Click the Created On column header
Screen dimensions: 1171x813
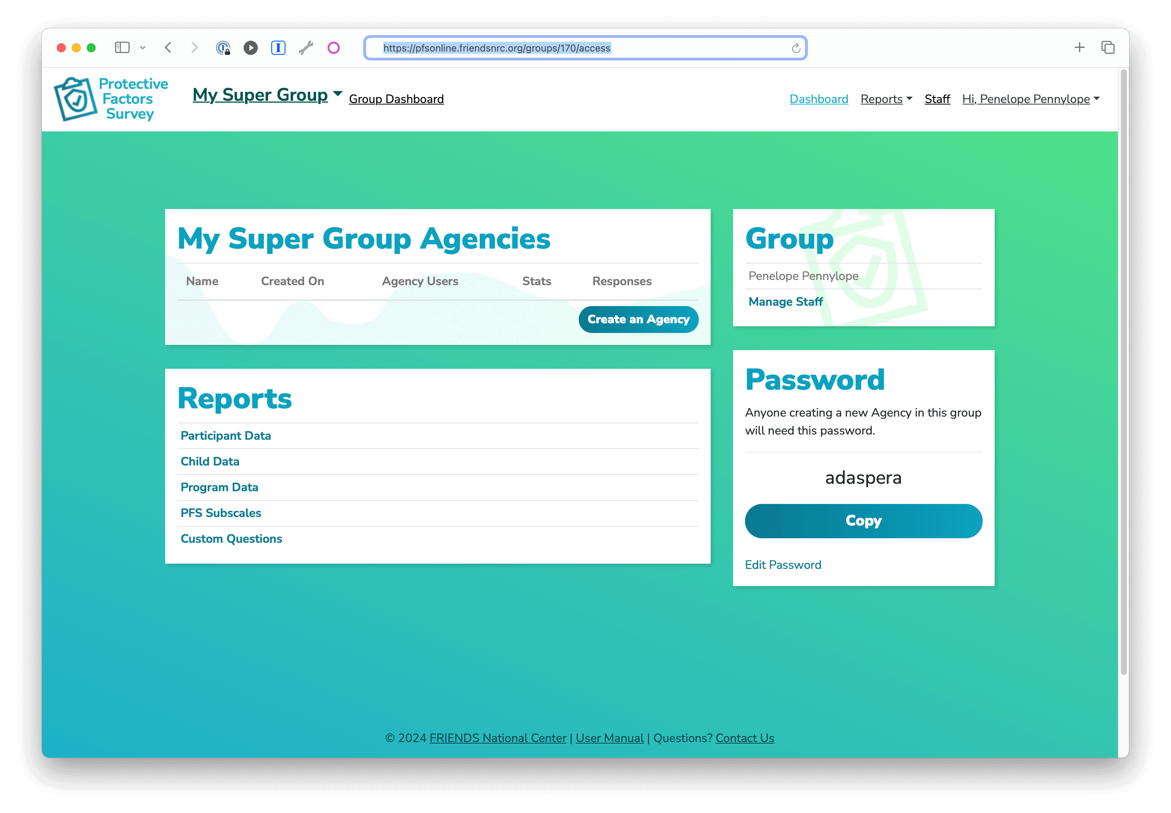(x=292, y=281)
